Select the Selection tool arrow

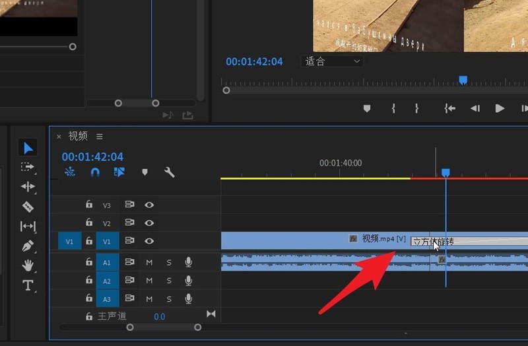pyautogui.click(x=28, y=148)
